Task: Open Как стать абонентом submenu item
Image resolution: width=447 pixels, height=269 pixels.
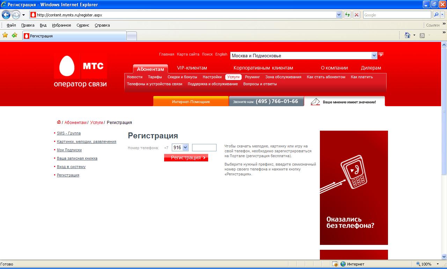Action: click(x=326, y=77)
